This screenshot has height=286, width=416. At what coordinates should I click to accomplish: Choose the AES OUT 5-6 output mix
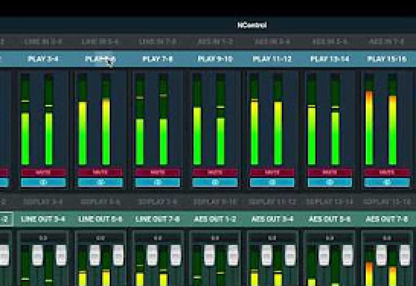pyautogui.click(x=329, y=219)
